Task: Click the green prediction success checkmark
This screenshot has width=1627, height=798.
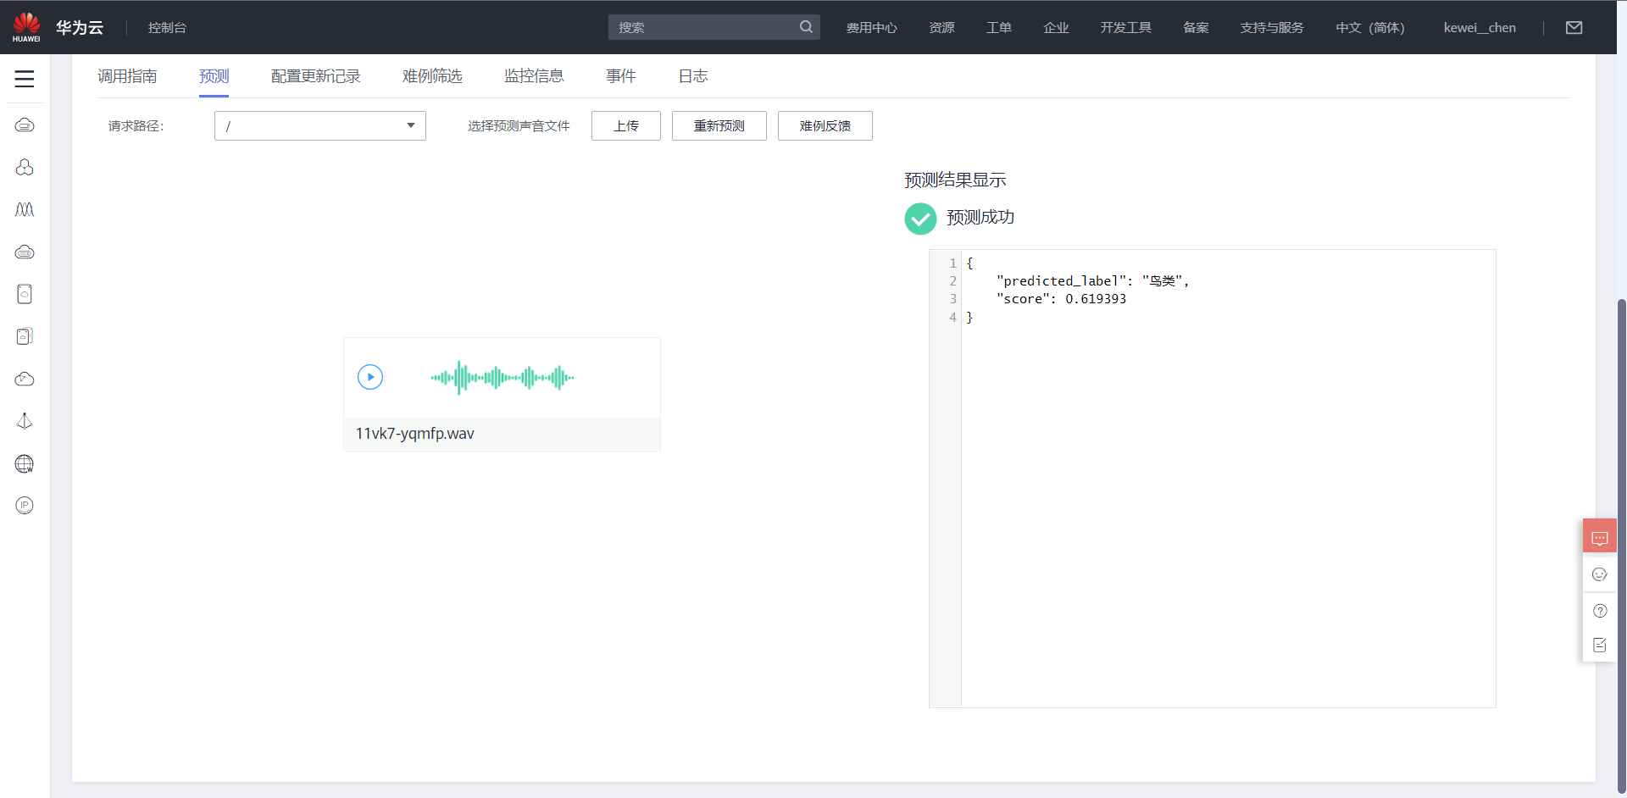Action: (x=920, y=219)
